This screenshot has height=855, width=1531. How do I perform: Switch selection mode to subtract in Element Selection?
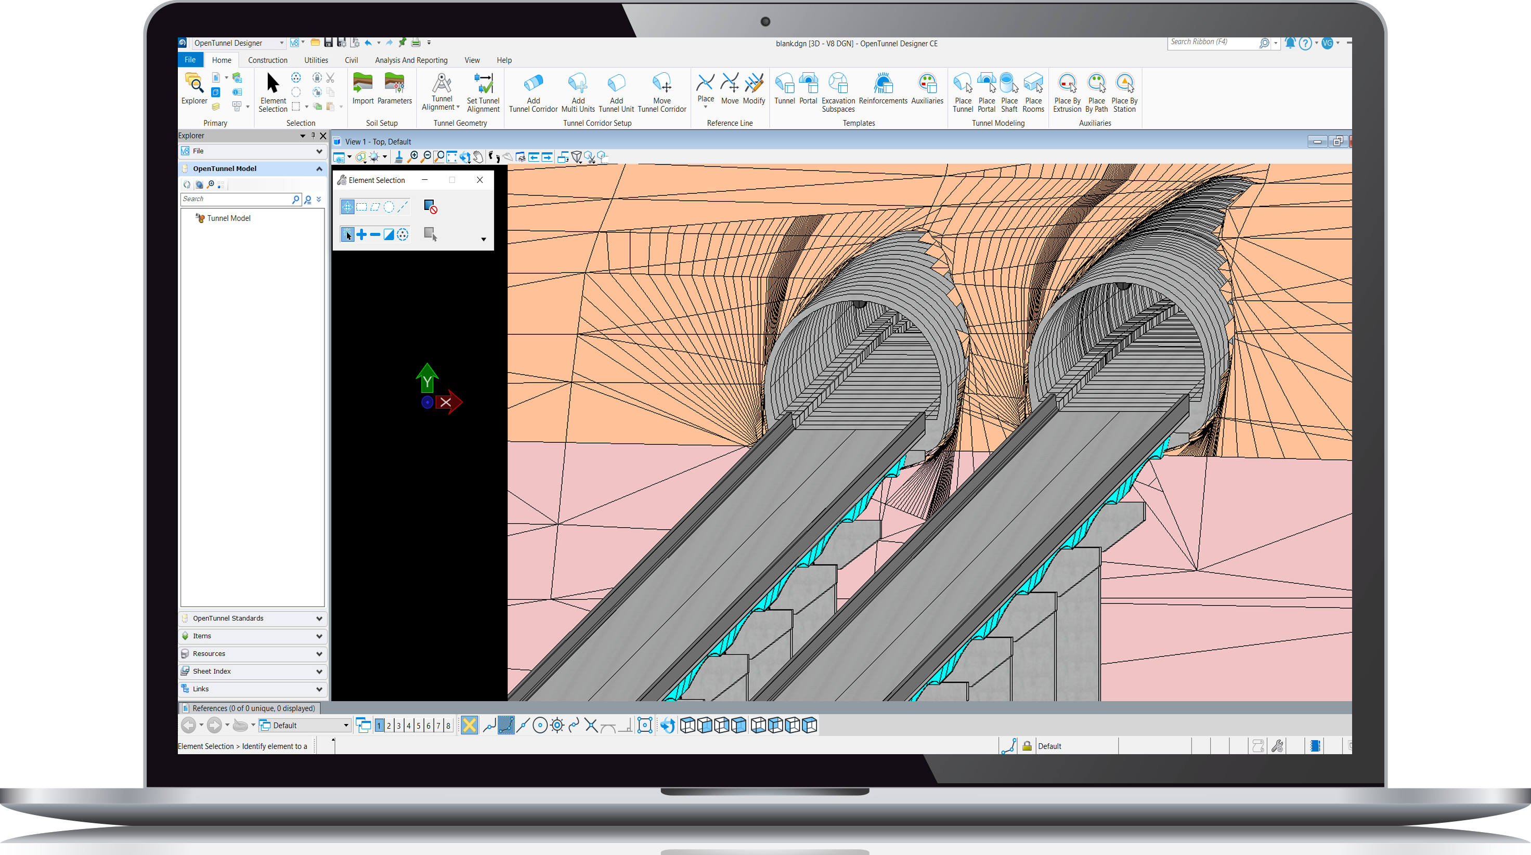point(374,234)
